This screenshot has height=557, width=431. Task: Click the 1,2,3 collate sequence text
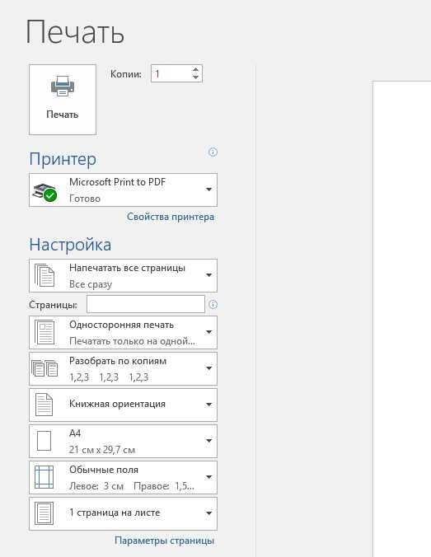(109, 377)
